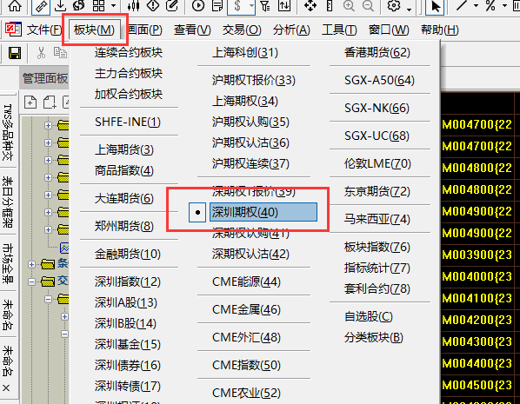Choose 分类板块(B) from the menu
This screenshot has width=520, height=404.
[x=374, y=337]
